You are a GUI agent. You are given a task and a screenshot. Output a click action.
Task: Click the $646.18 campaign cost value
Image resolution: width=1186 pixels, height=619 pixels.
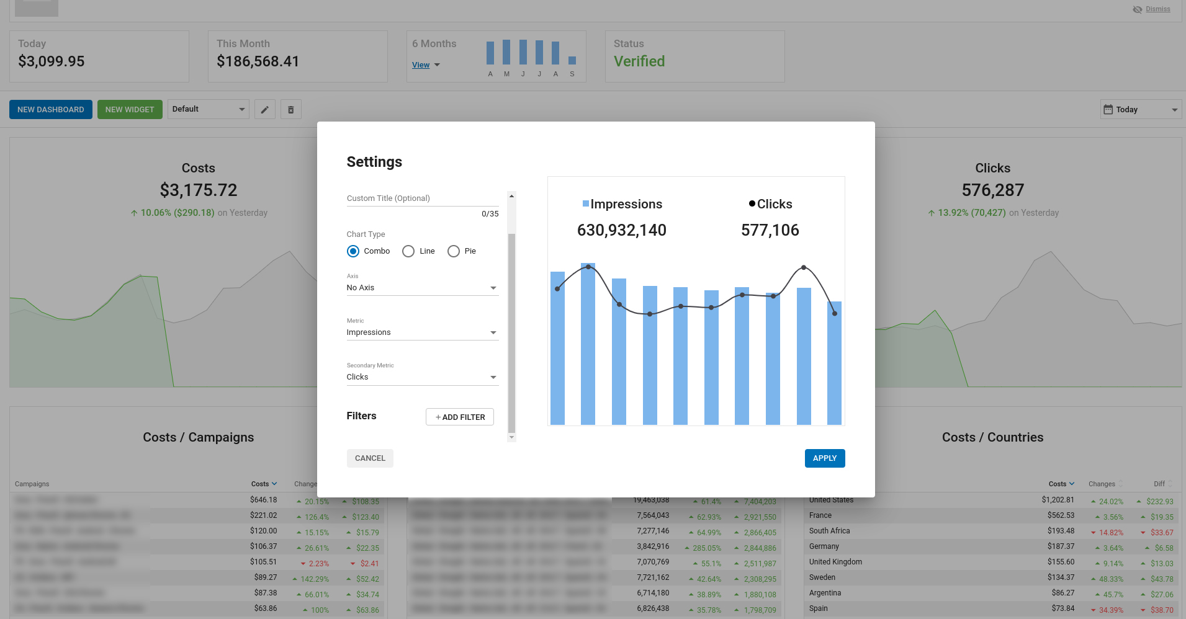click(x=264, y=500)
